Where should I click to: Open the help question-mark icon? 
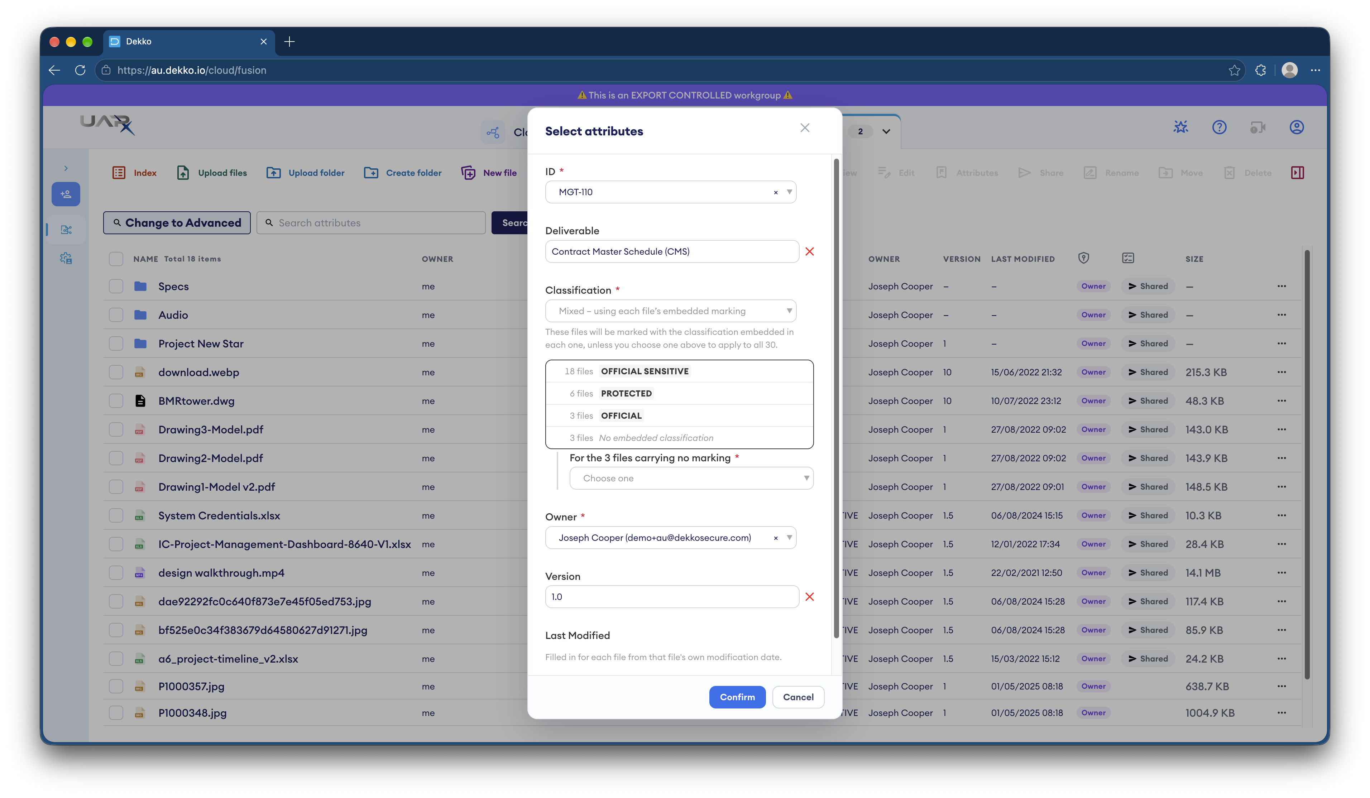coord(1219,127)
